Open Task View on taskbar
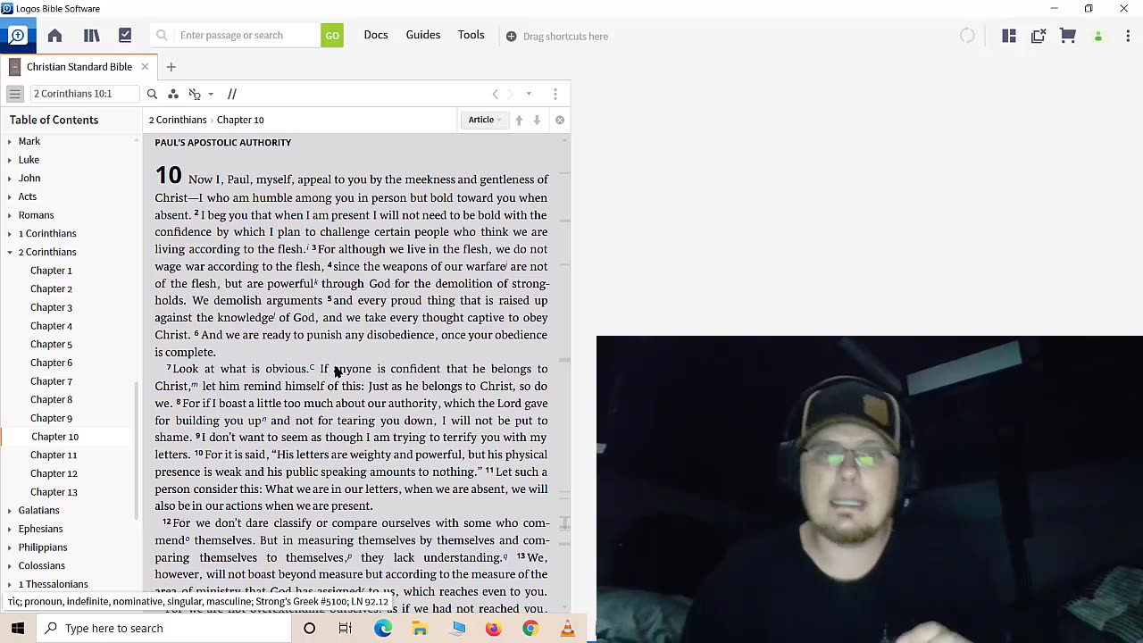1143x643 pixels. tap(346, 628)
